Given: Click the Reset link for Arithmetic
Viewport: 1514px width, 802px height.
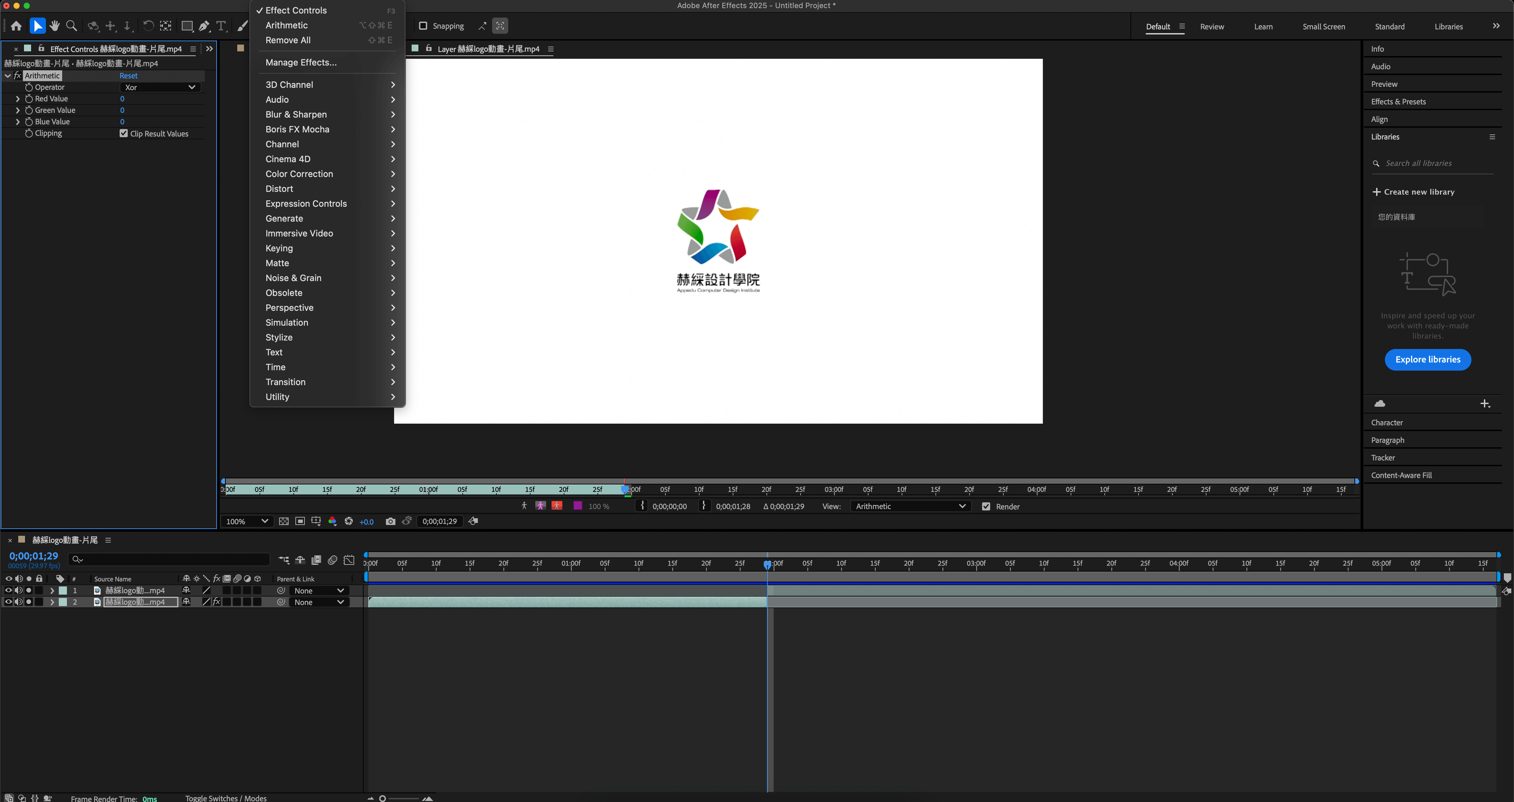Looking at the screenshot, I should [128, 76].
